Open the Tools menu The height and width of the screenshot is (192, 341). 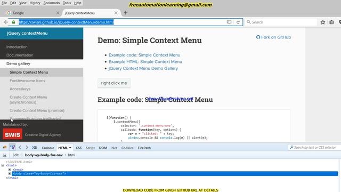coord(67,3)
